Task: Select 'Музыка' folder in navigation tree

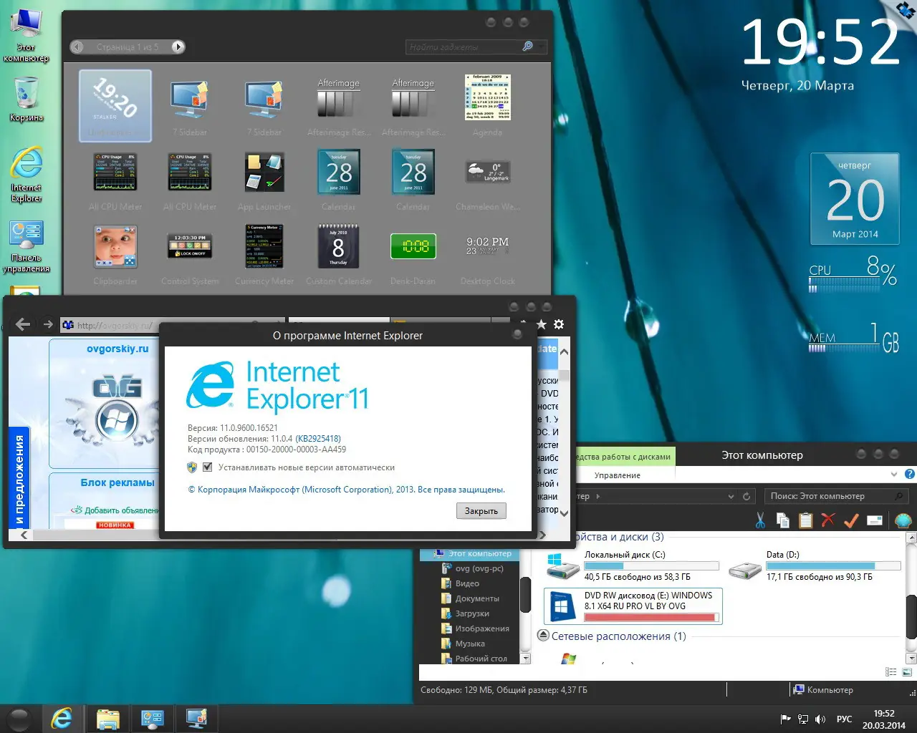Action: pyautogui.click(x=470, y=644)
